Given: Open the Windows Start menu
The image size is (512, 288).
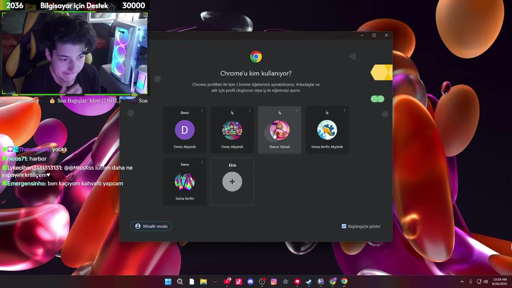Looking at the screenshot, I should [x=168, y=282].
